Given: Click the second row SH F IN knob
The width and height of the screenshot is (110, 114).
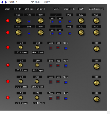Looking at the screenshot, I should pos(19,32).
